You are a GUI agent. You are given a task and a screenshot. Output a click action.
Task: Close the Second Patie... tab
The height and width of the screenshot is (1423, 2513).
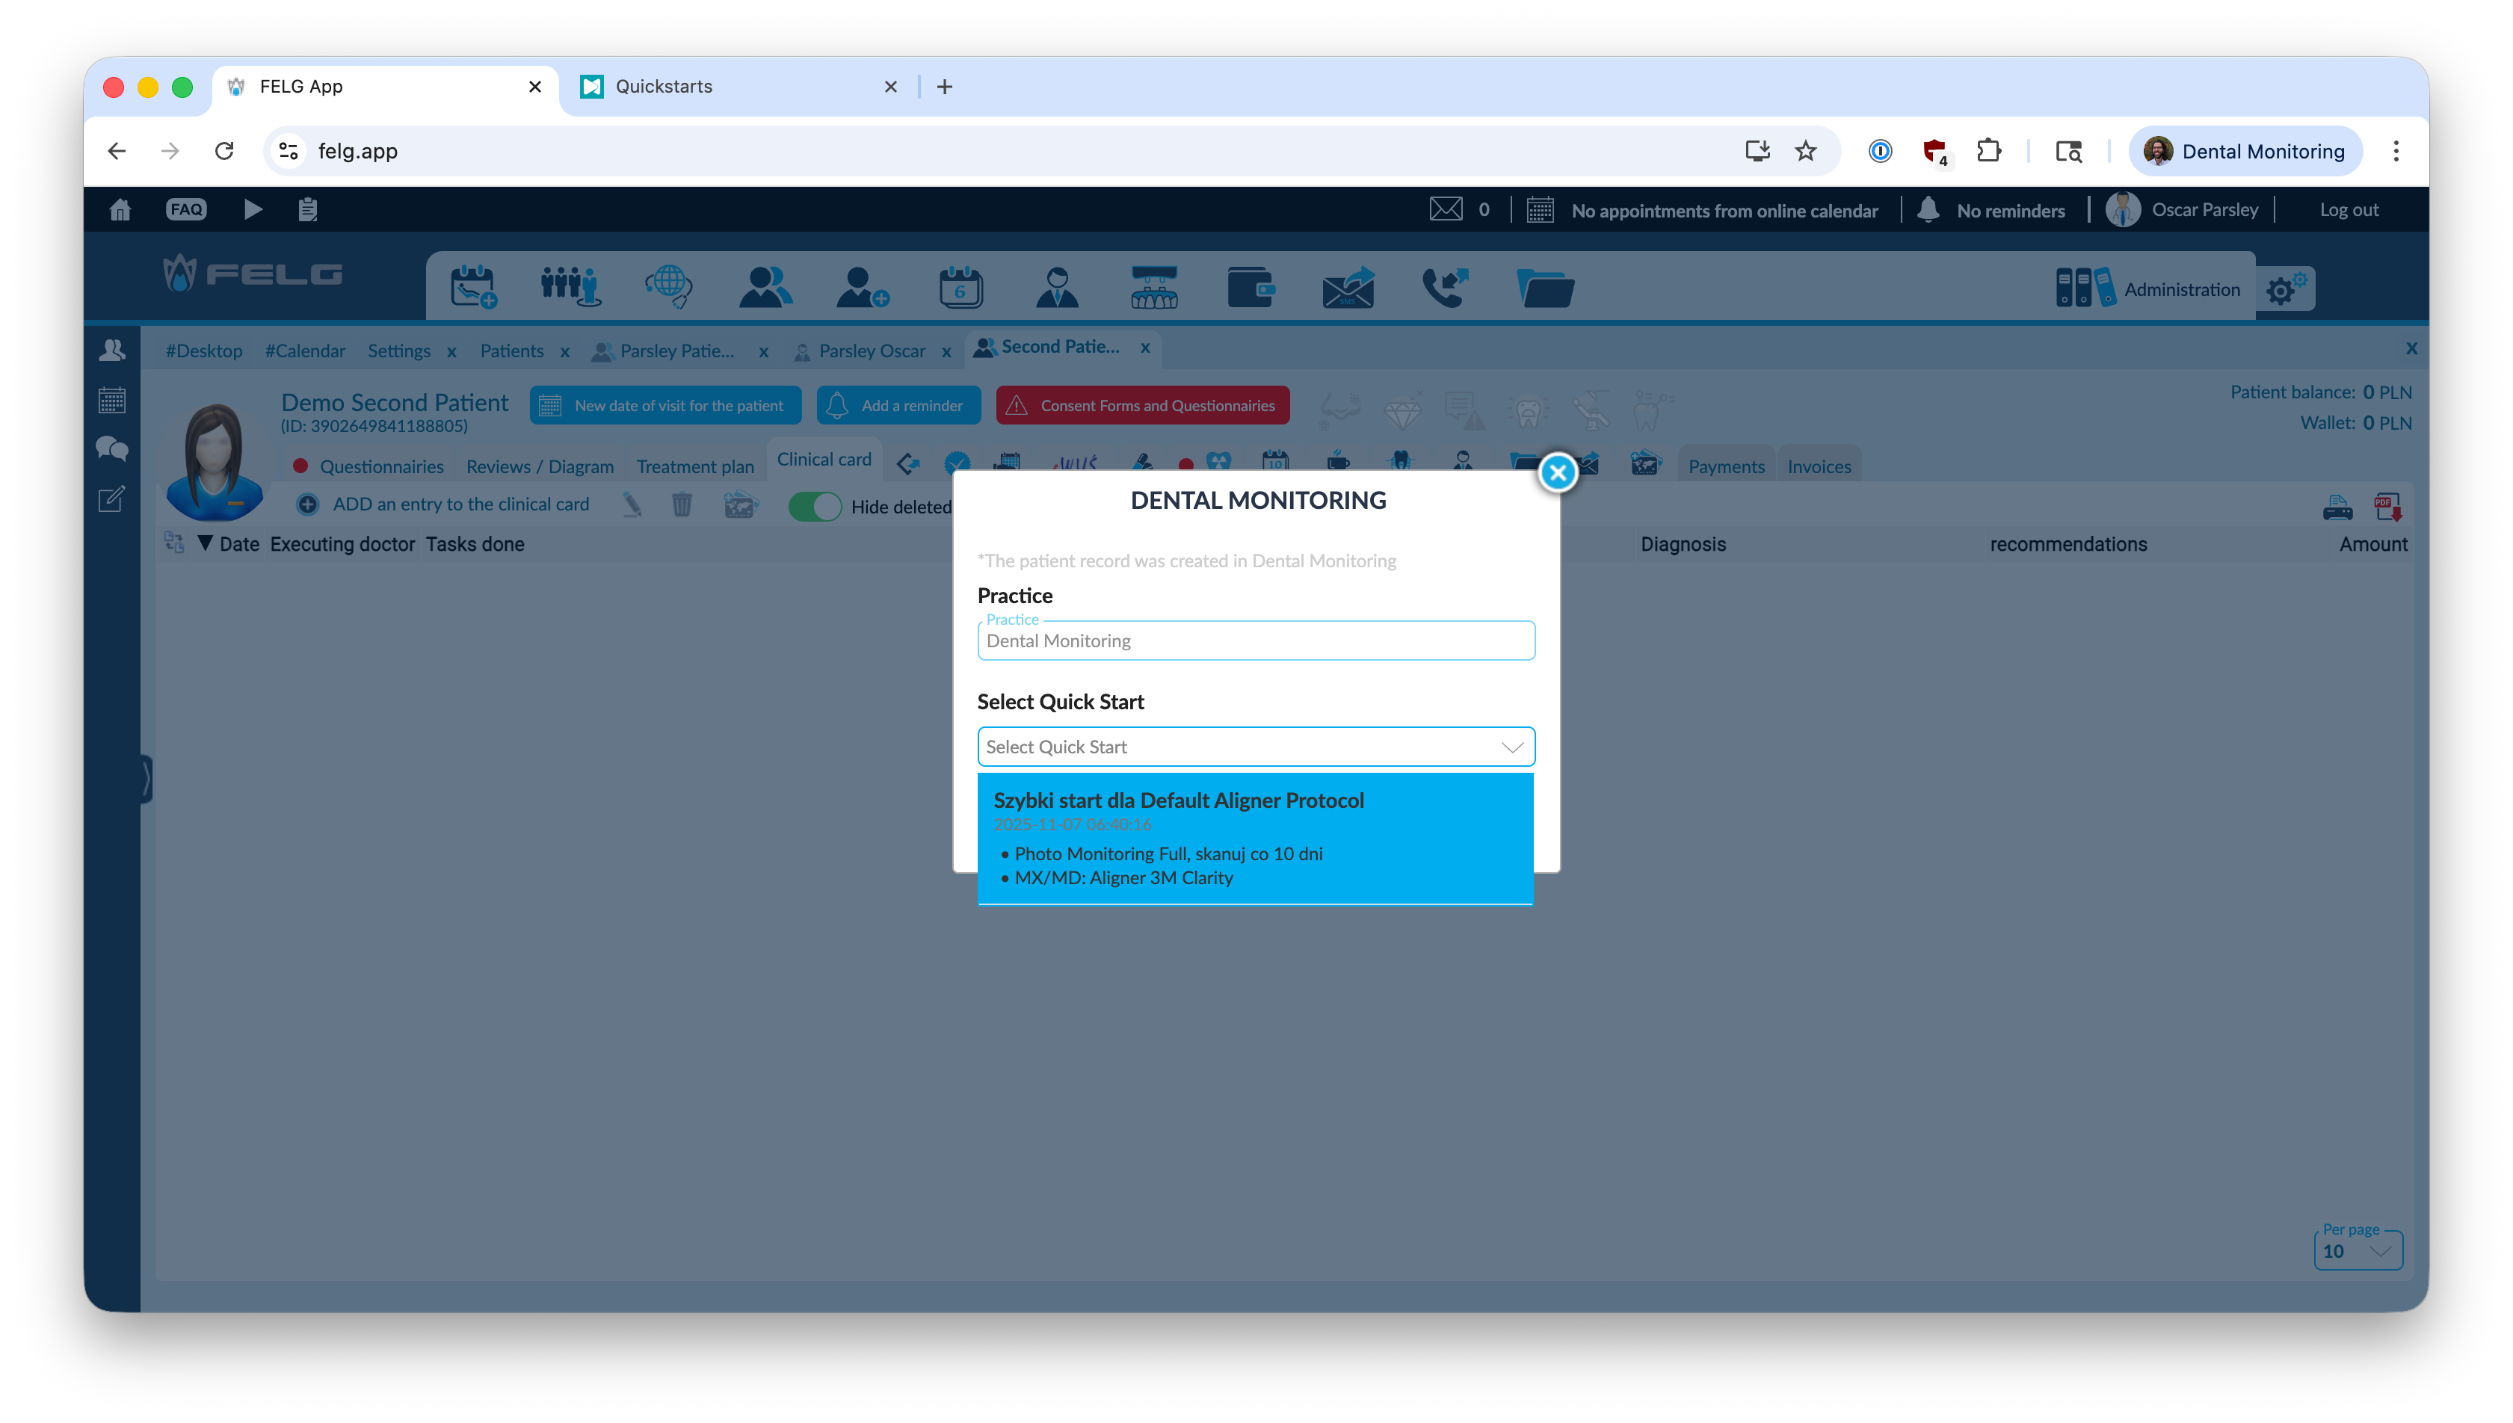pos(1144,347)
